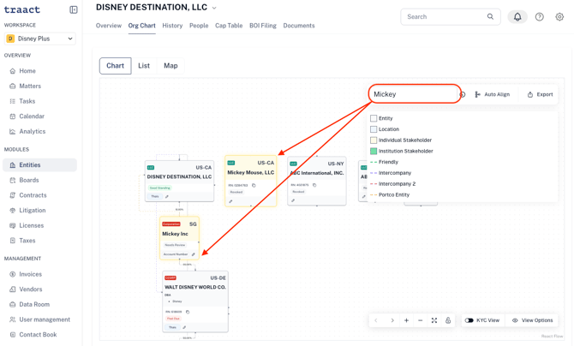Zoom in on the chart with plus
Viewport: 574px width, 346px height.
[x=406, y=320]
